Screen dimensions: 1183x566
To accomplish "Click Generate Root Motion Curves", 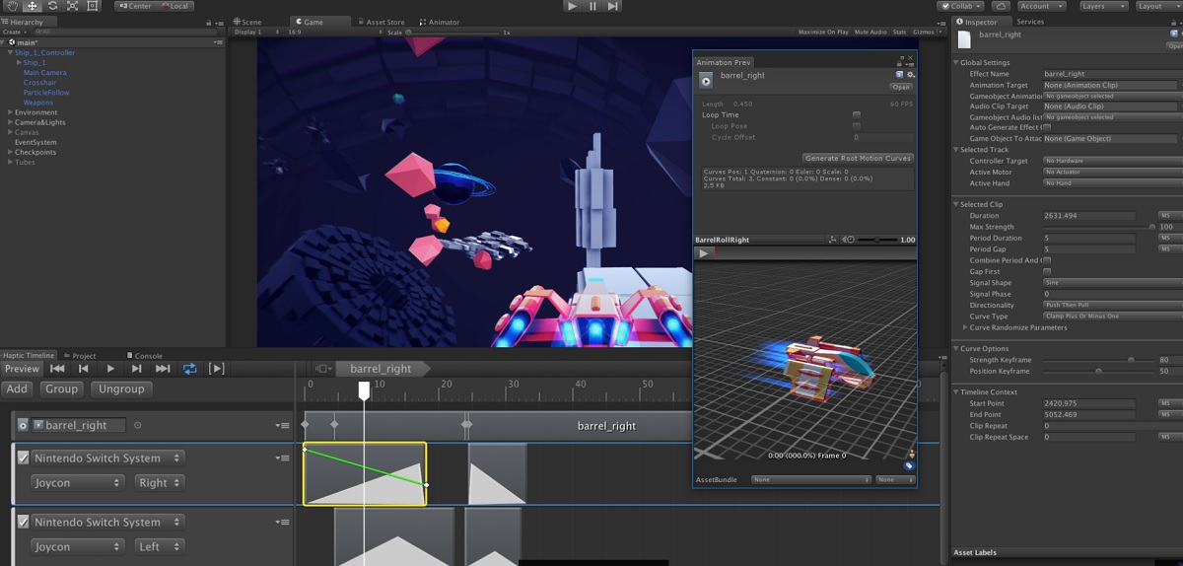I will 858,158.
